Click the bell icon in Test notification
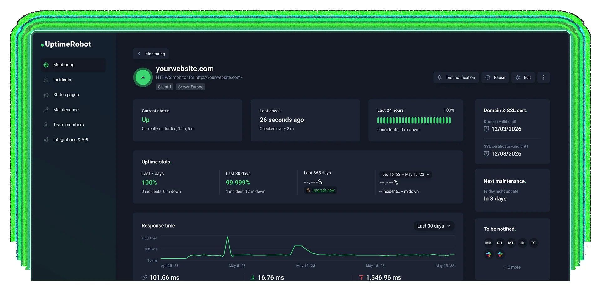Screen dimensions: 601x288 click(x=439, y=77)
